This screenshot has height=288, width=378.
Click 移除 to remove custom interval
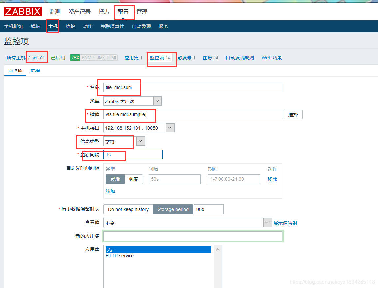coord(272,179)
